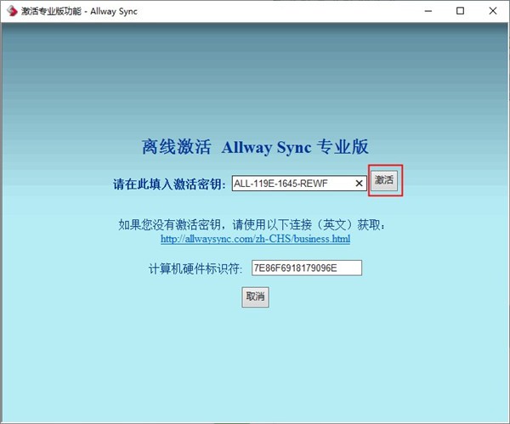Maximize the activation window
Image resolution: width=510 pixels, height=424 pixels.
click(460, 11)
